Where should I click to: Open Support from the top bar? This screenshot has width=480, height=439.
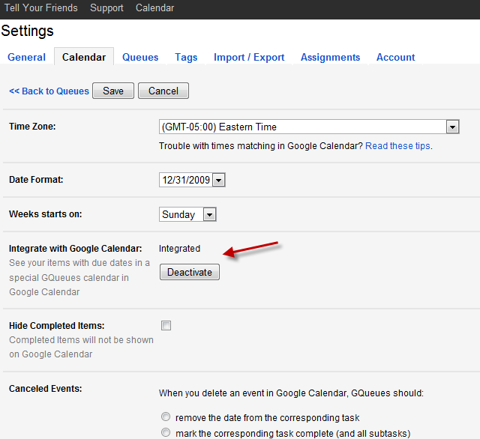point(106,8)
